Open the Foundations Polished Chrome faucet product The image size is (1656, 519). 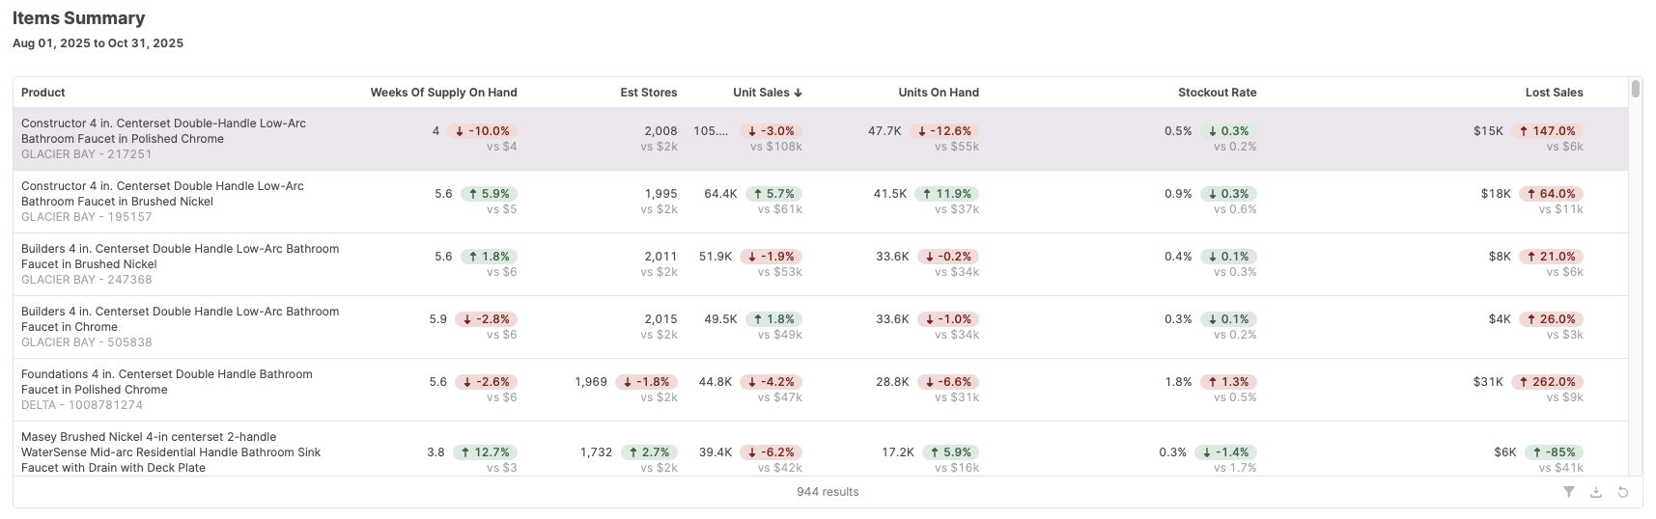coord(166,382)
